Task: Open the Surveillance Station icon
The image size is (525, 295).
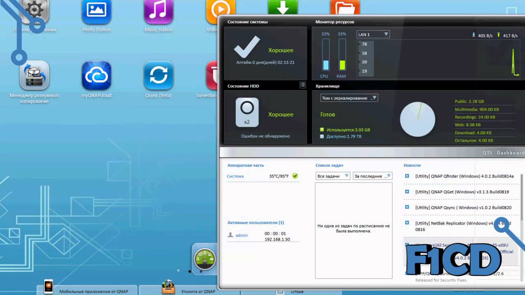Action: (212, 75)
